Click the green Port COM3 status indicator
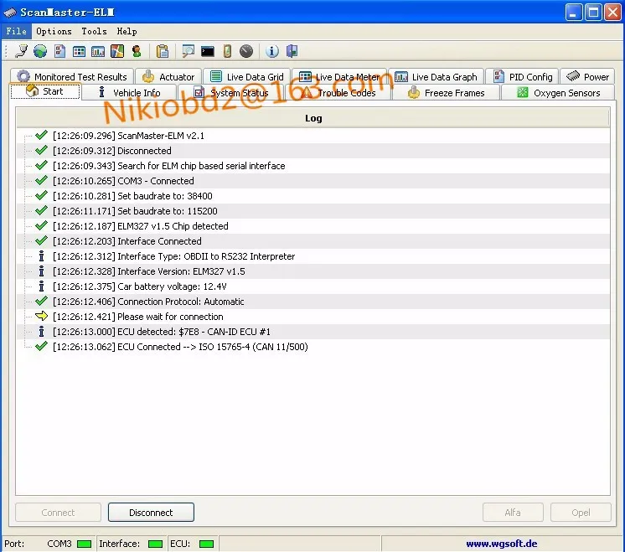The image size is (625, 552). [x=84, y=544]
